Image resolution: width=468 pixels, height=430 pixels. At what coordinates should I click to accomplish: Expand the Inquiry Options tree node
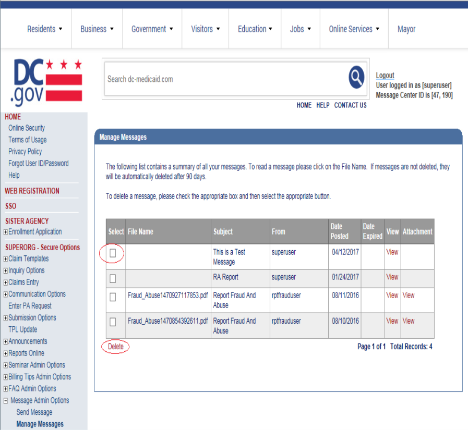6,271
